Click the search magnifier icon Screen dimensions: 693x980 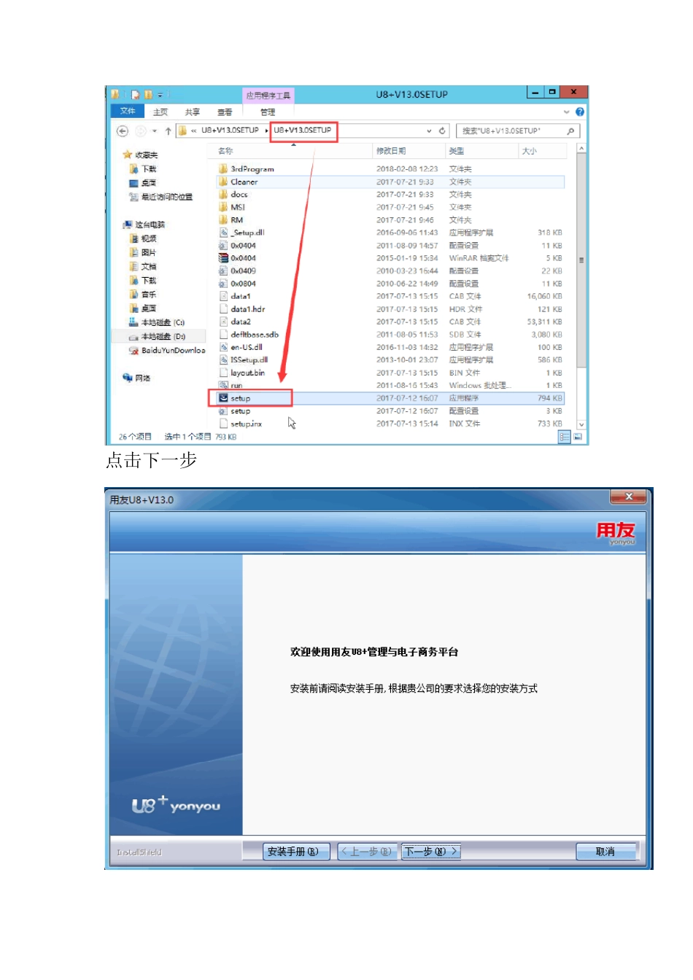pos(570,131)
